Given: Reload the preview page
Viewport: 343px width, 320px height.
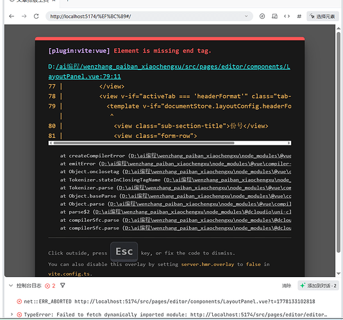Looking at the screenshot, I should 37,16.
